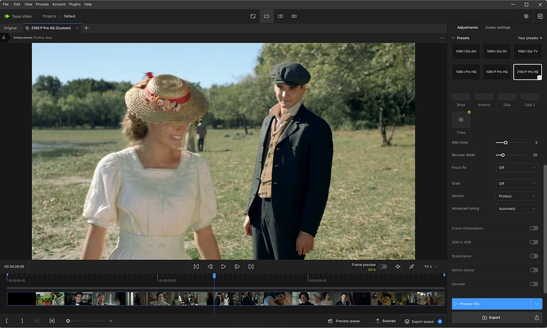
Task: Step back one frame
Action: pos(210,266)
